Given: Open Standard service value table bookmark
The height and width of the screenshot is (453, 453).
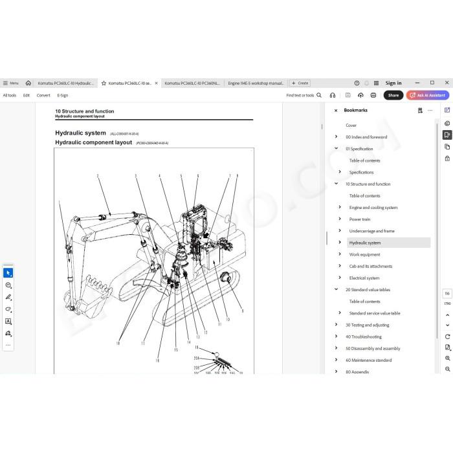Looking at the screenshot, I should (375, 313).
